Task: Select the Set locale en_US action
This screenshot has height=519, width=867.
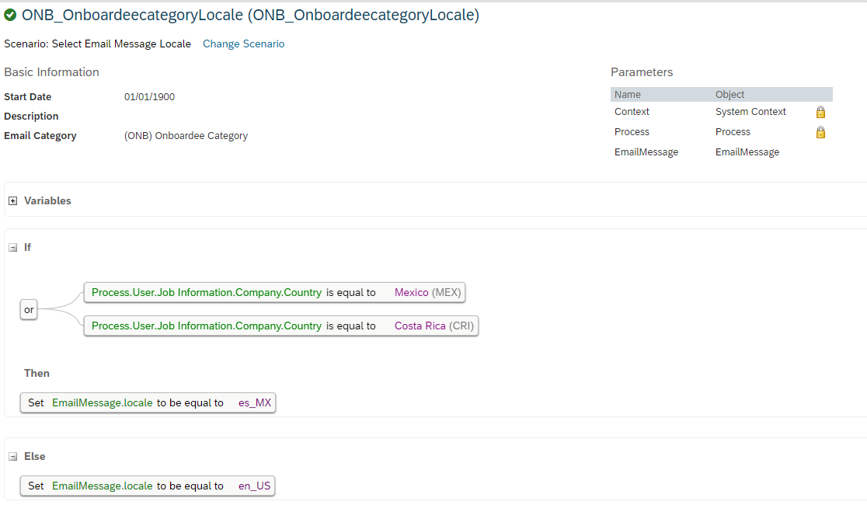Action: pos(148,486)
